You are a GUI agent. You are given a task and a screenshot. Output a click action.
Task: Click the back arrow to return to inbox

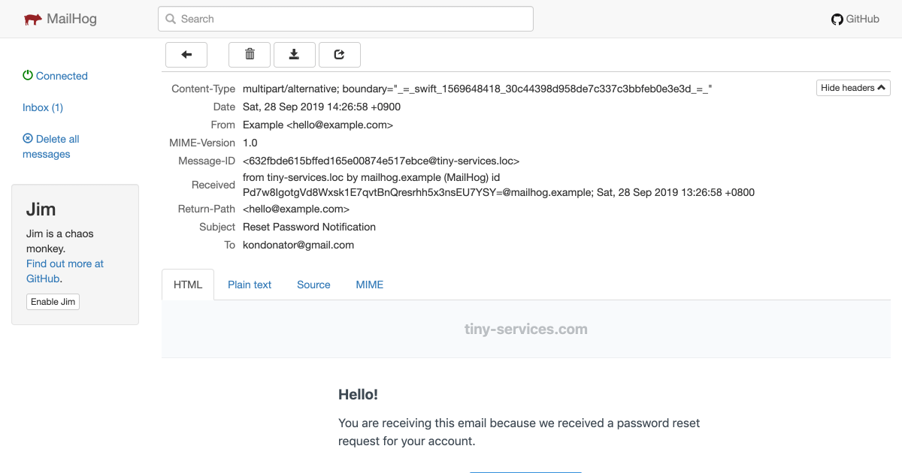tap(186, 54)
